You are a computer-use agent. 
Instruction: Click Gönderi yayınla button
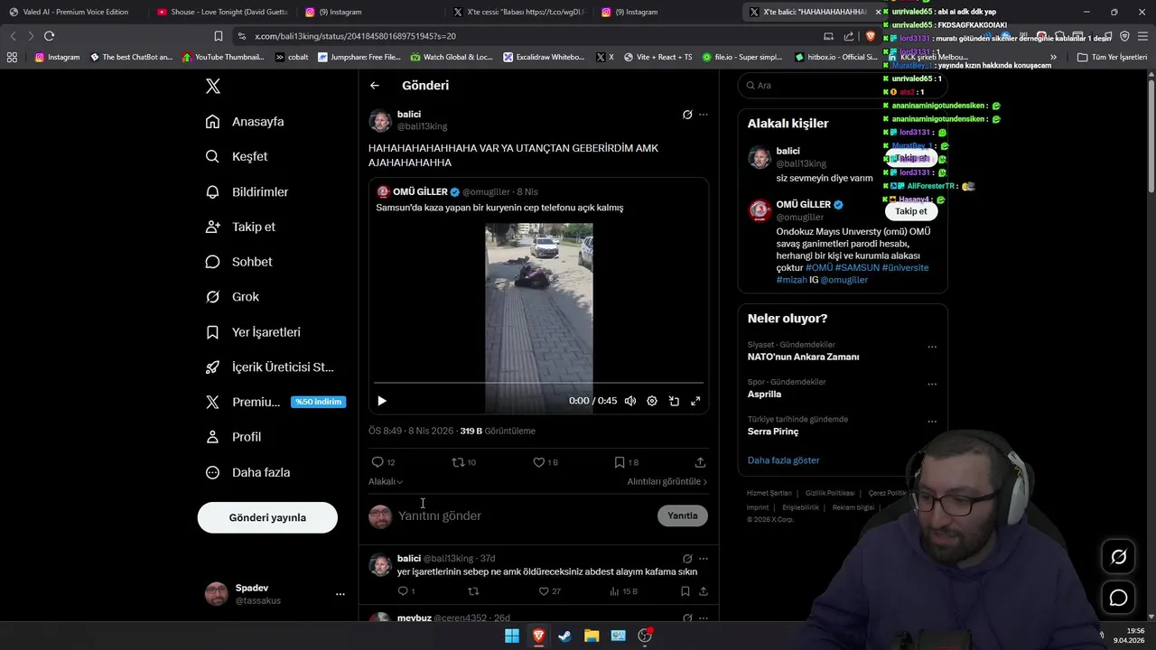[267, 517]
